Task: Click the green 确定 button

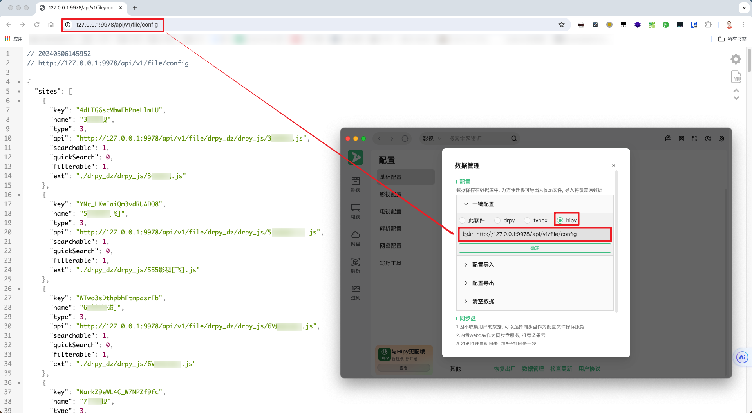Action: tap(535, 248)
